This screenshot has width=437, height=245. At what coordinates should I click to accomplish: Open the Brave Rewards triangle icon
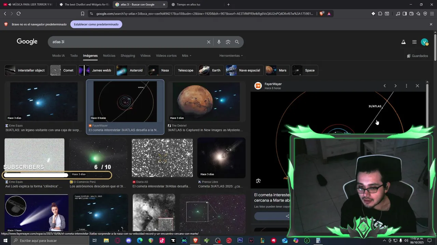(x=329, y=14)
